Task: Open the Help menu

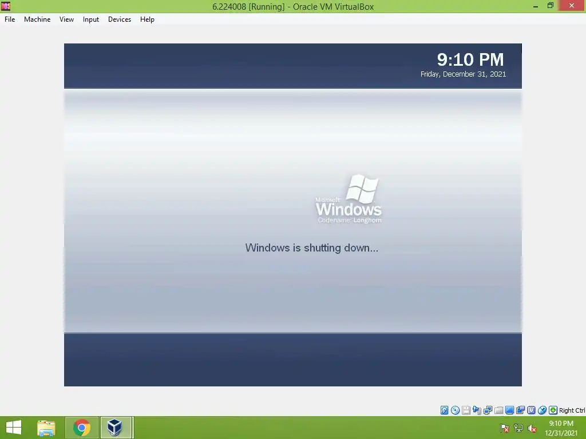Action: tap(147, 19)
